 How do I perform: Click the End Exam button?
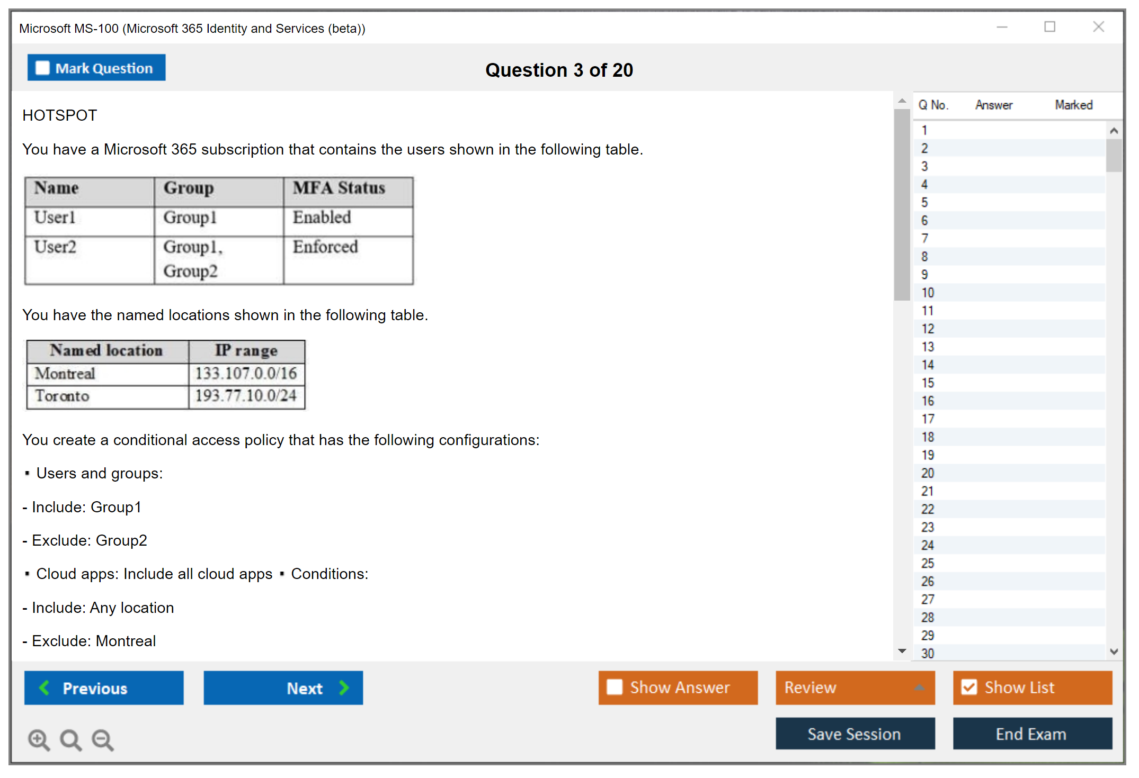point(1031,734)
